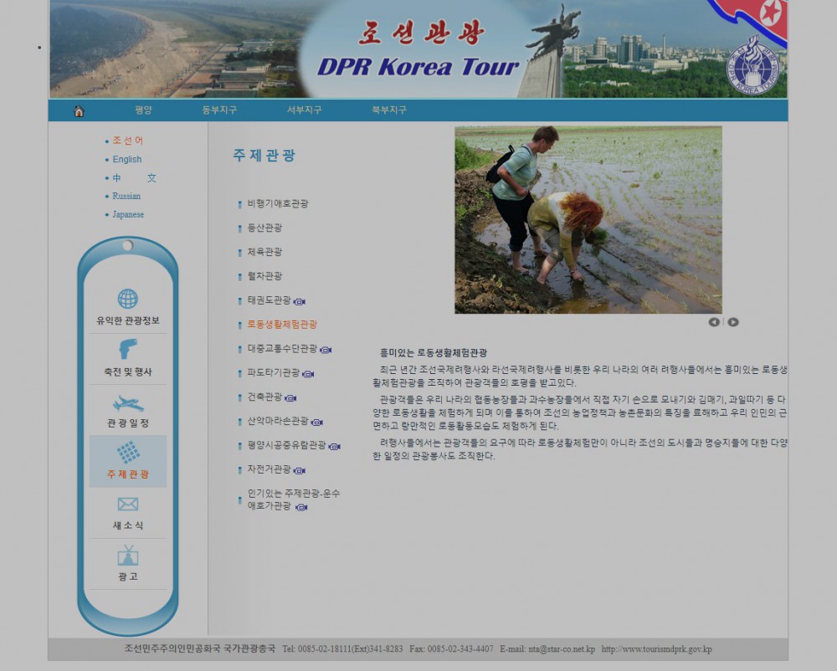The height and width of the screenshot is (671, 837).
Task: Switch the site language to English
Action: [126, 159]
